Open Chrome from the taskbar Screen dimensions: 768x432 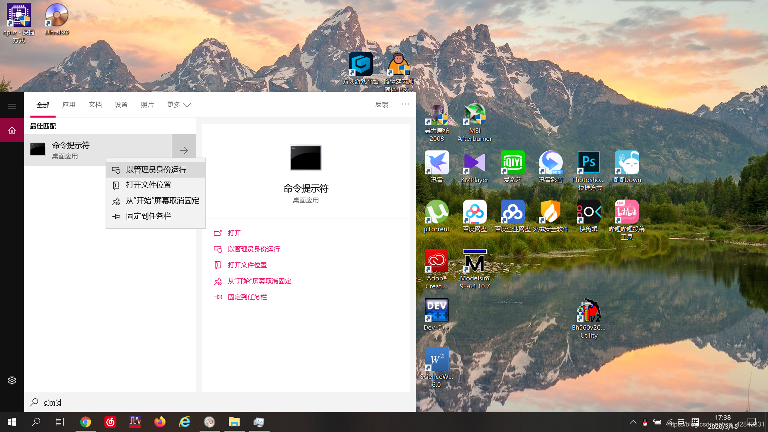coord(85,422)
